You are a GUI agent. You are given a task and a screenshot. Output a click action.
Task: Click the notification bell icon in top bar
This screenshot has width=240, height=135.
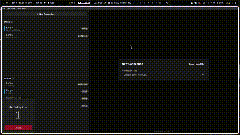[x=72, y=3]
